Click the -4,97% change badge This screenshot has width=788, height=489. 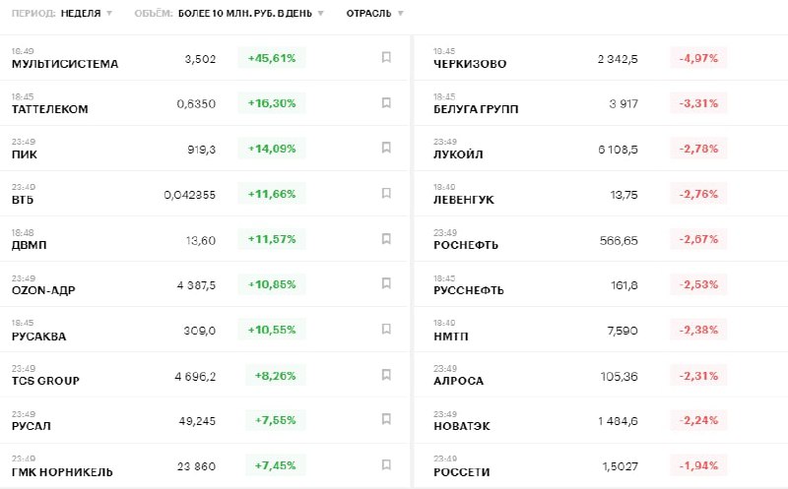click(x=698, y=58)
